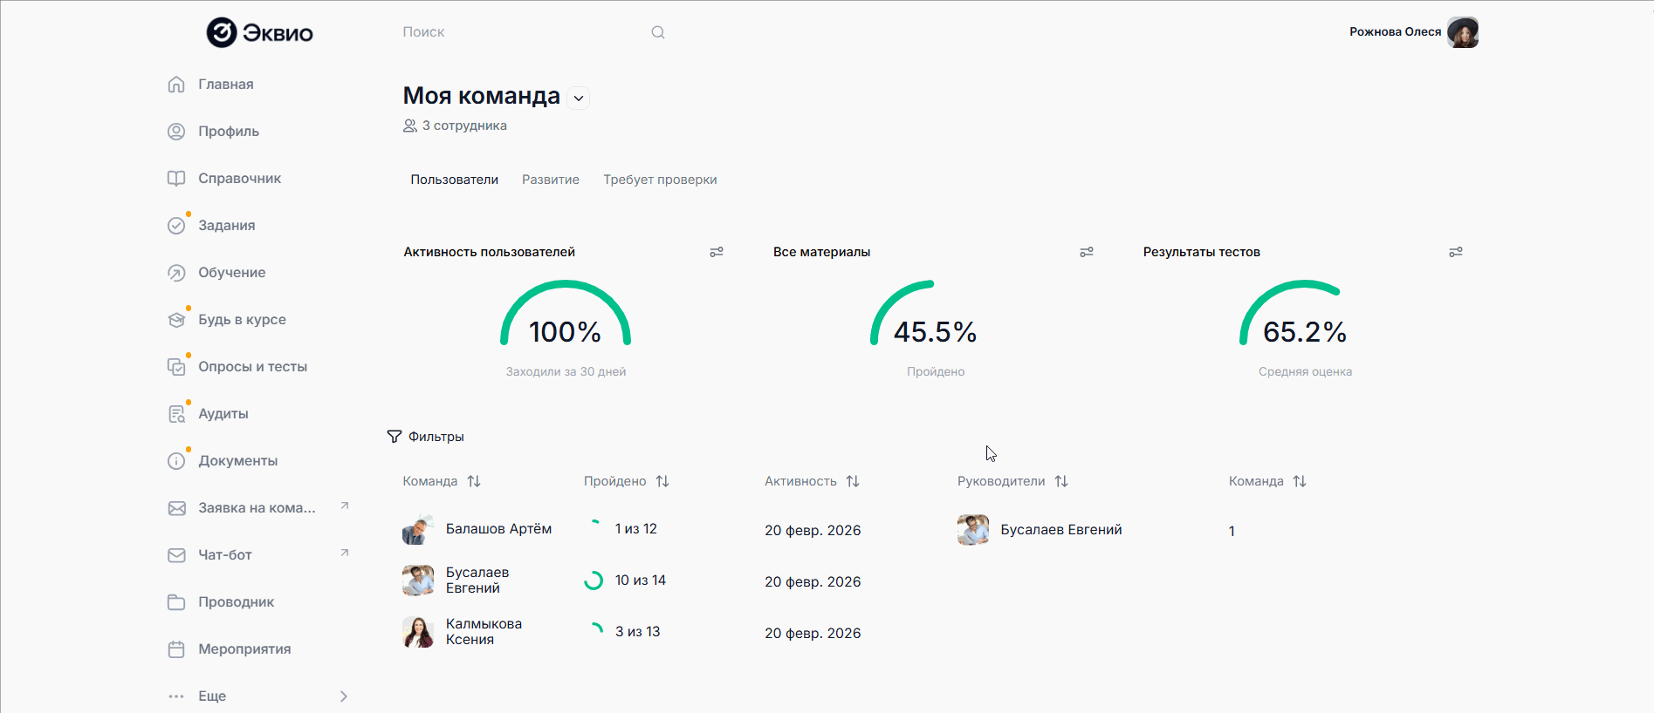Switch to the Развитие tab
Viewport: 1654px width, 713px height.
(x=551, y=180)
